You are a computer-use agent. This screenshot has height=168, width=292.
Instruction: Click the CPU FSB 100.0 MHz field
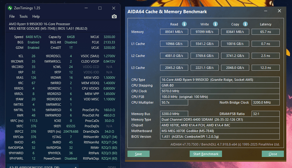pos(220,97)
